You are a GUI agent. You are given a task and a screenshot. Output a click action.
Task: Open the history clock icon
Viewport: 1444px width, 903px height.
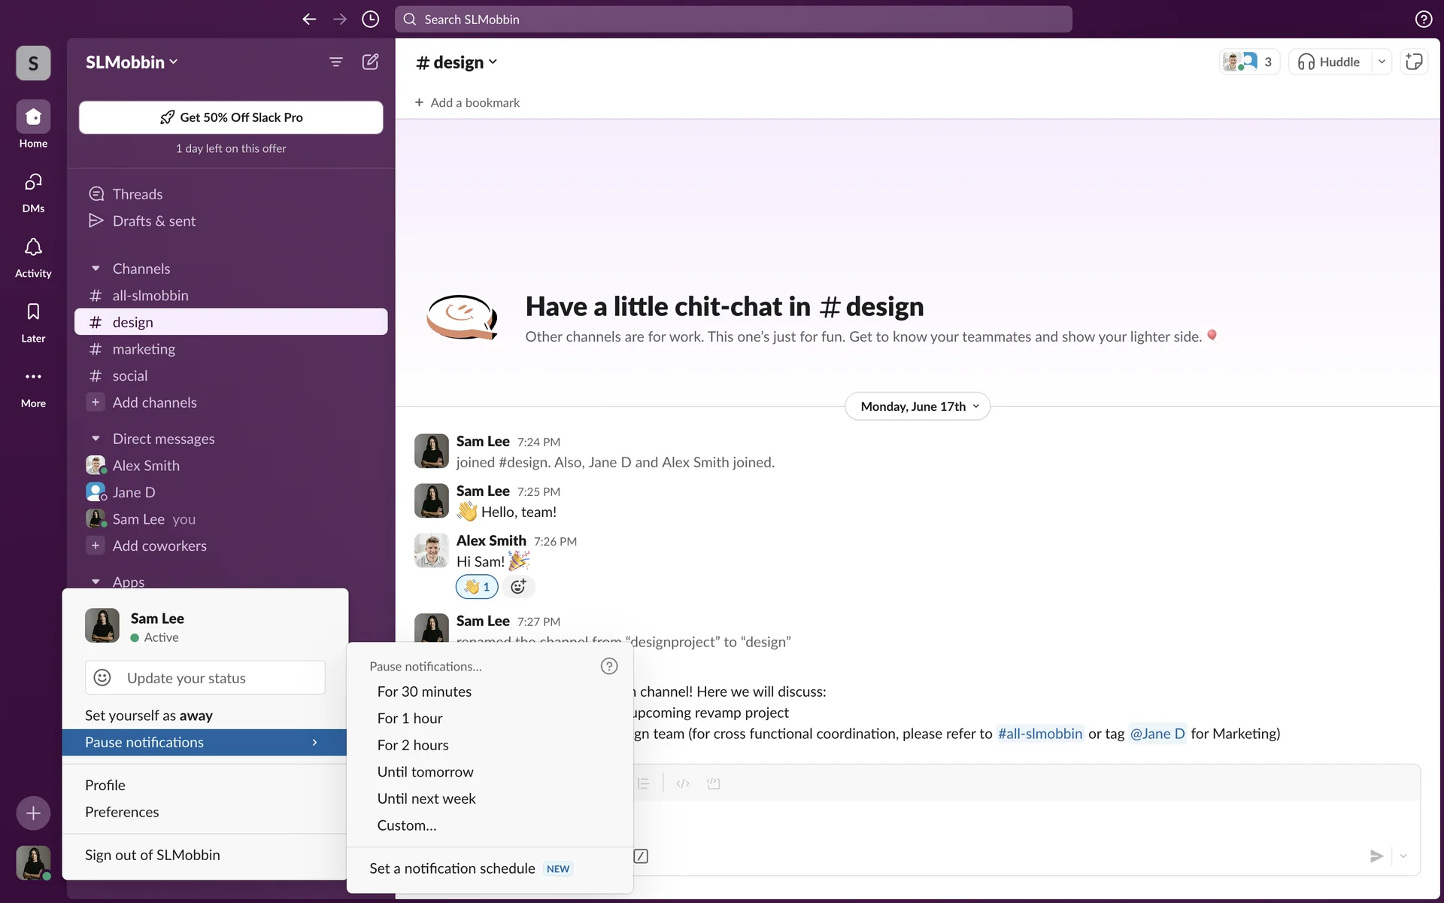(370, 20)
